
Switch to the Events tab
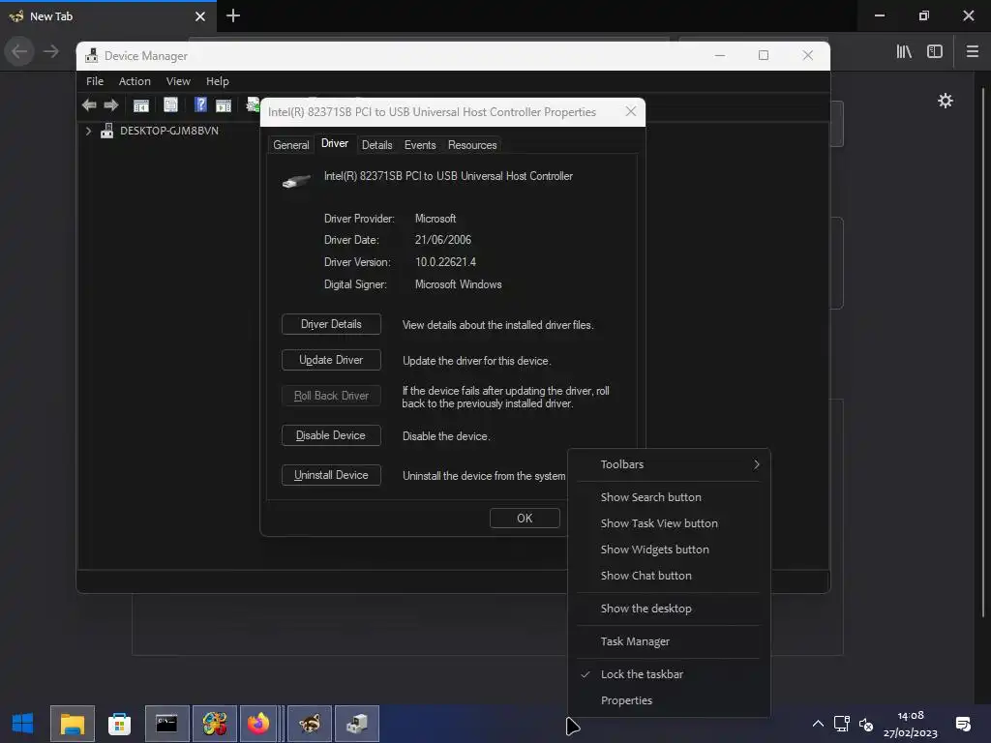pyautogui.click(x=420, y=145)
